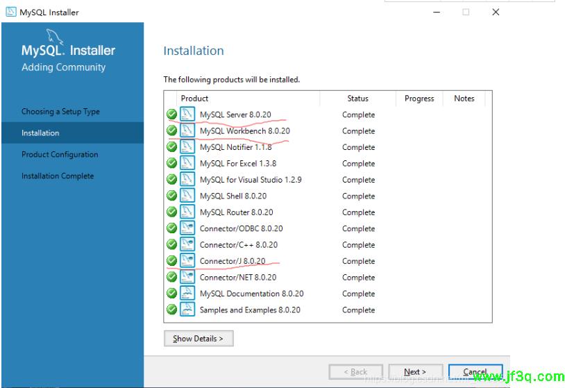The image size is (565, 388).
Task: Click the MySQL Shell 8.0.20 product icon
Action: 187,196
